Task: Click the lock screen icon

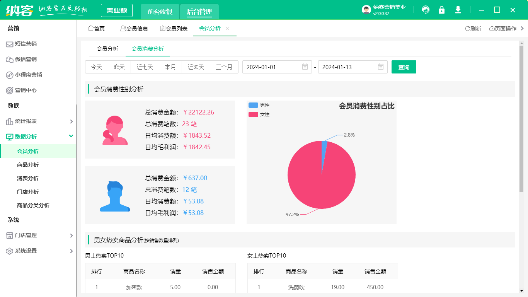Action: pyautogui.click(x=441, y=10)
